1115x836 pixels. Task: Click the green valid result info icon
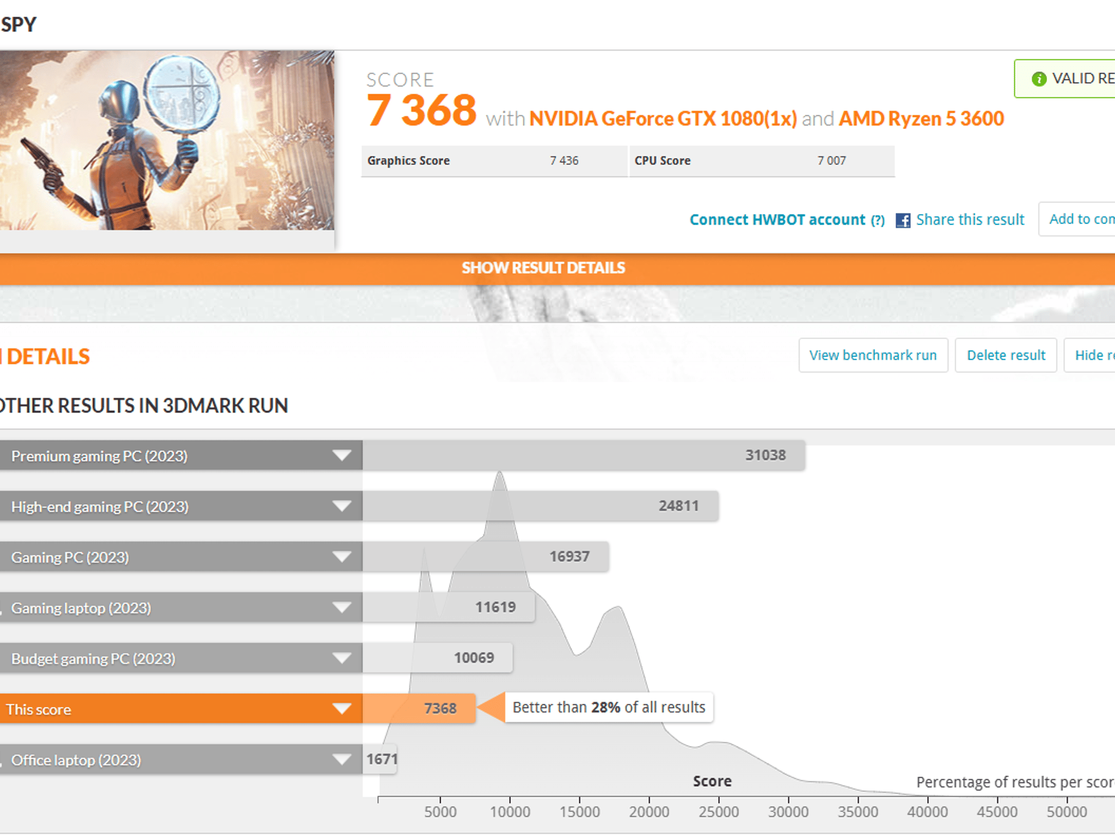pyautogui.click(x=1039, y=79)
